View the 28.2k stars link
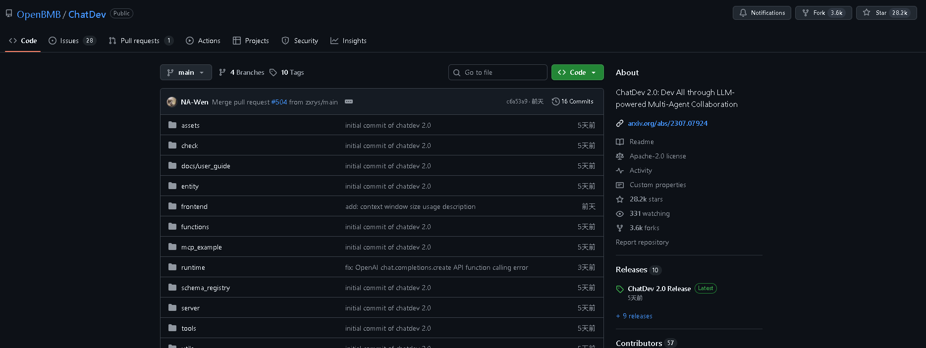The image size is (926, 348). (646, 199)
